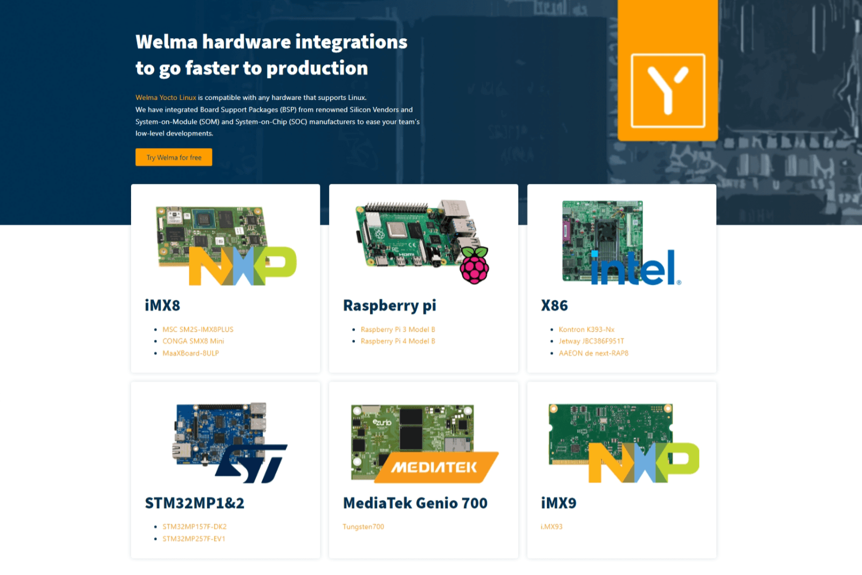Image resolution: width=862 pixels, height=575 pixels.
Task: Follow the Tungsten700 link
Action: (363, 527)
